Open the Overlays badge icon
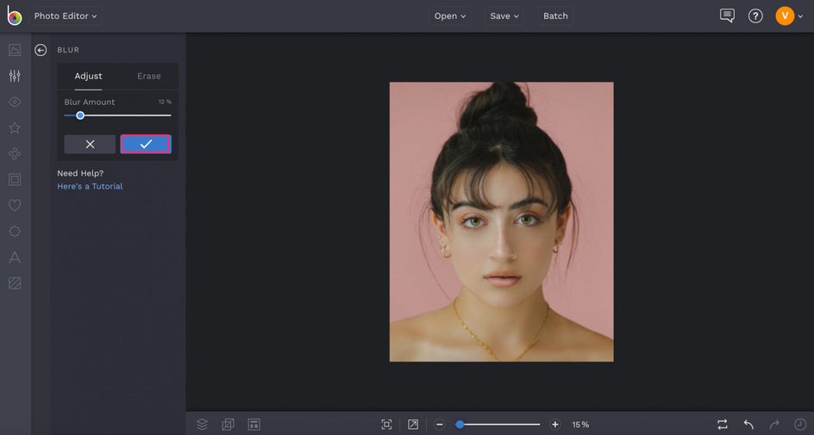Screen dimensions: 814x435 15,231
